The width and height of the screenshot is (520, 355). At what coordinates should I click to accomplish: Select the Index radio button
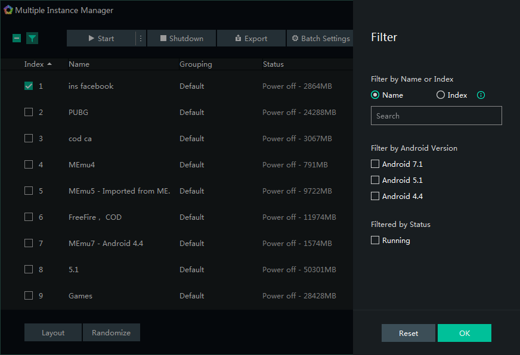click(x=441, y=95)
